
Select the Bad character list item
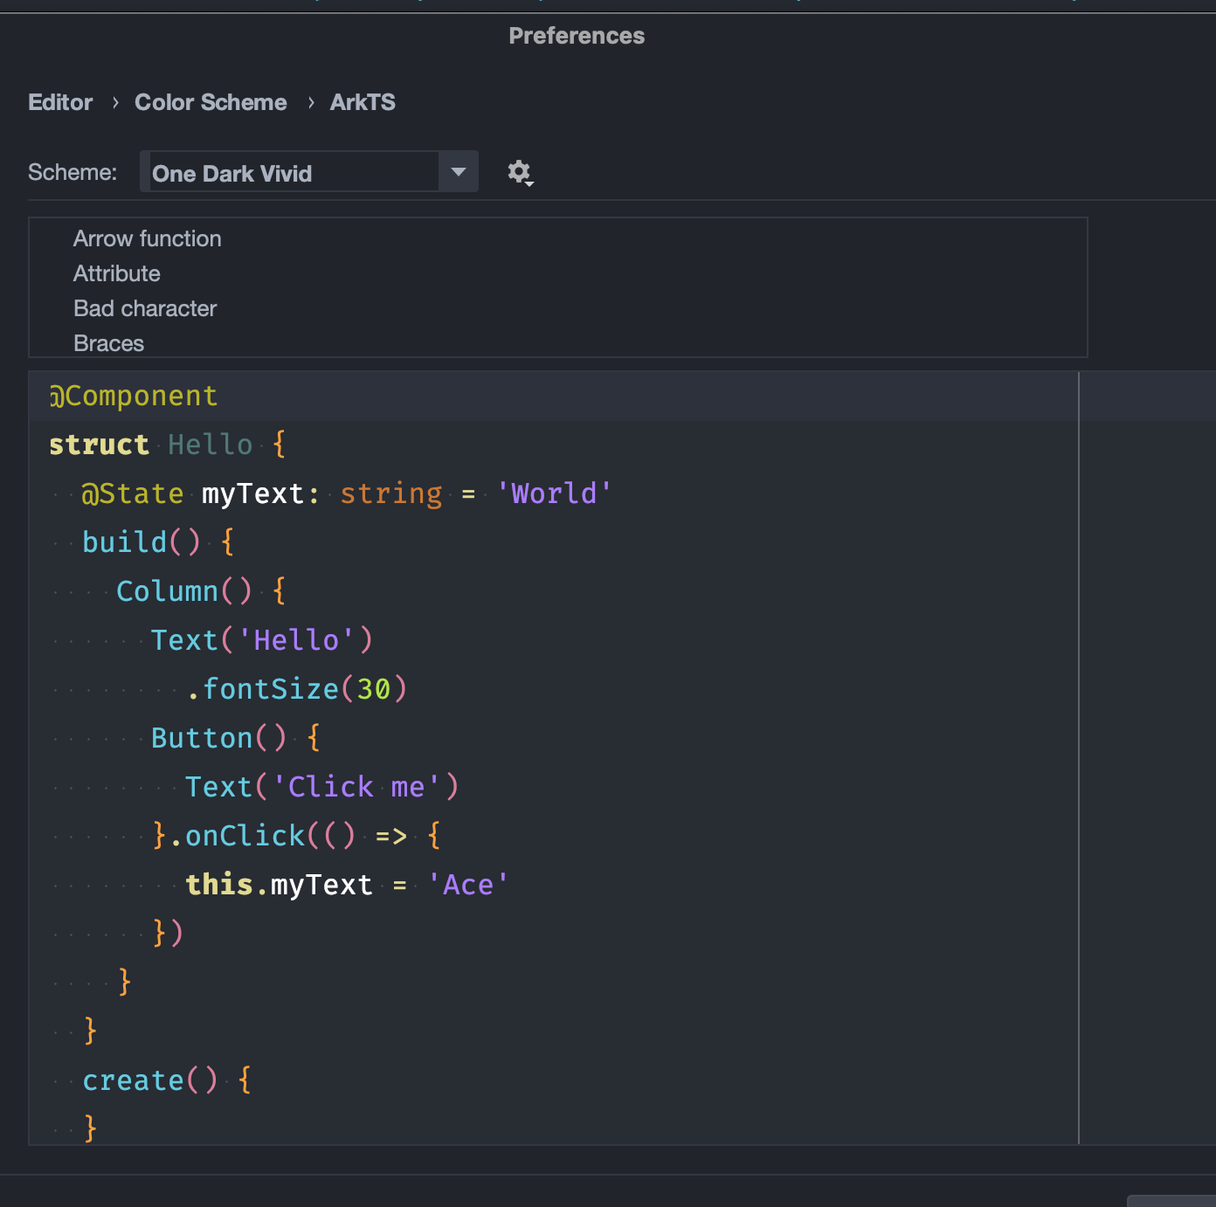pyautogui.click(x=145, y=308)
